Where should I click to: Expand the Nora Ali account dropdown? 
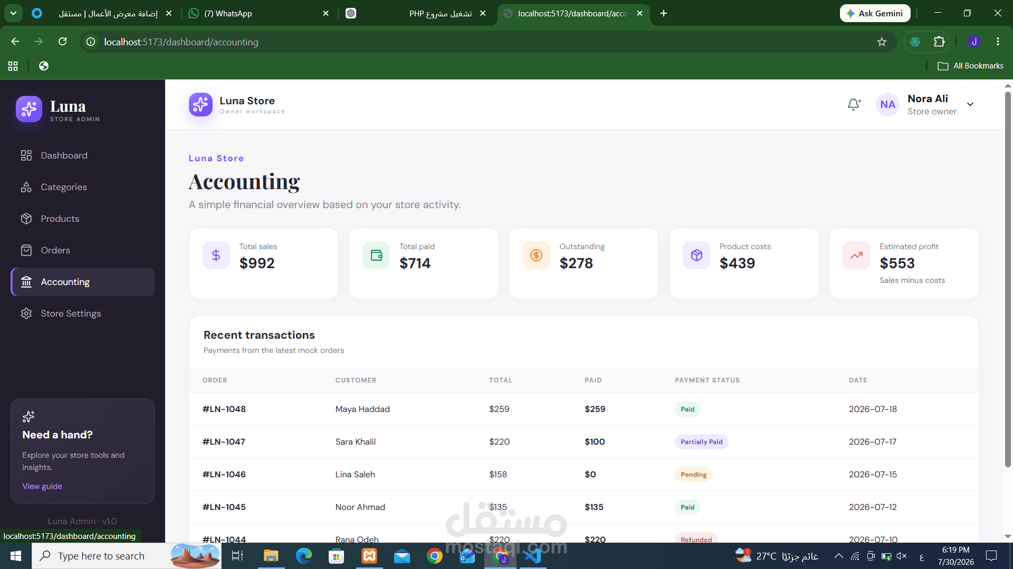pyautogui.click(x=970, y=104)
